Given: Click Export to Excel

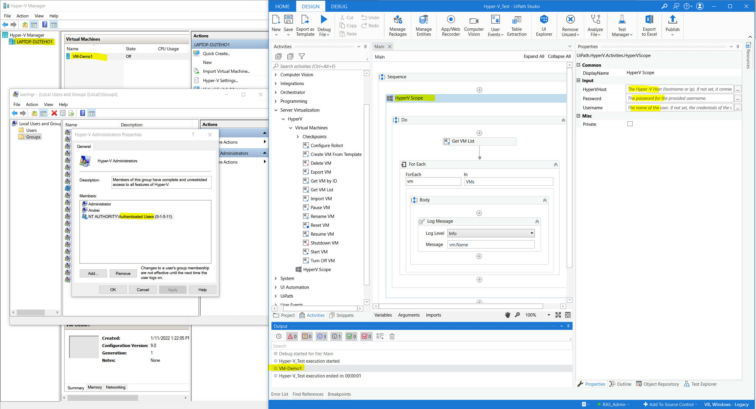Looking at the screenshot, I should coord(649,26).
